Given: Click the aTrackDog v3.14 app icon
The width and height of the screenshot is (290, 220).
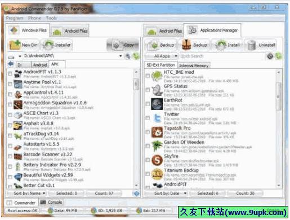Looking at the screenshot, I should point(18,136).
